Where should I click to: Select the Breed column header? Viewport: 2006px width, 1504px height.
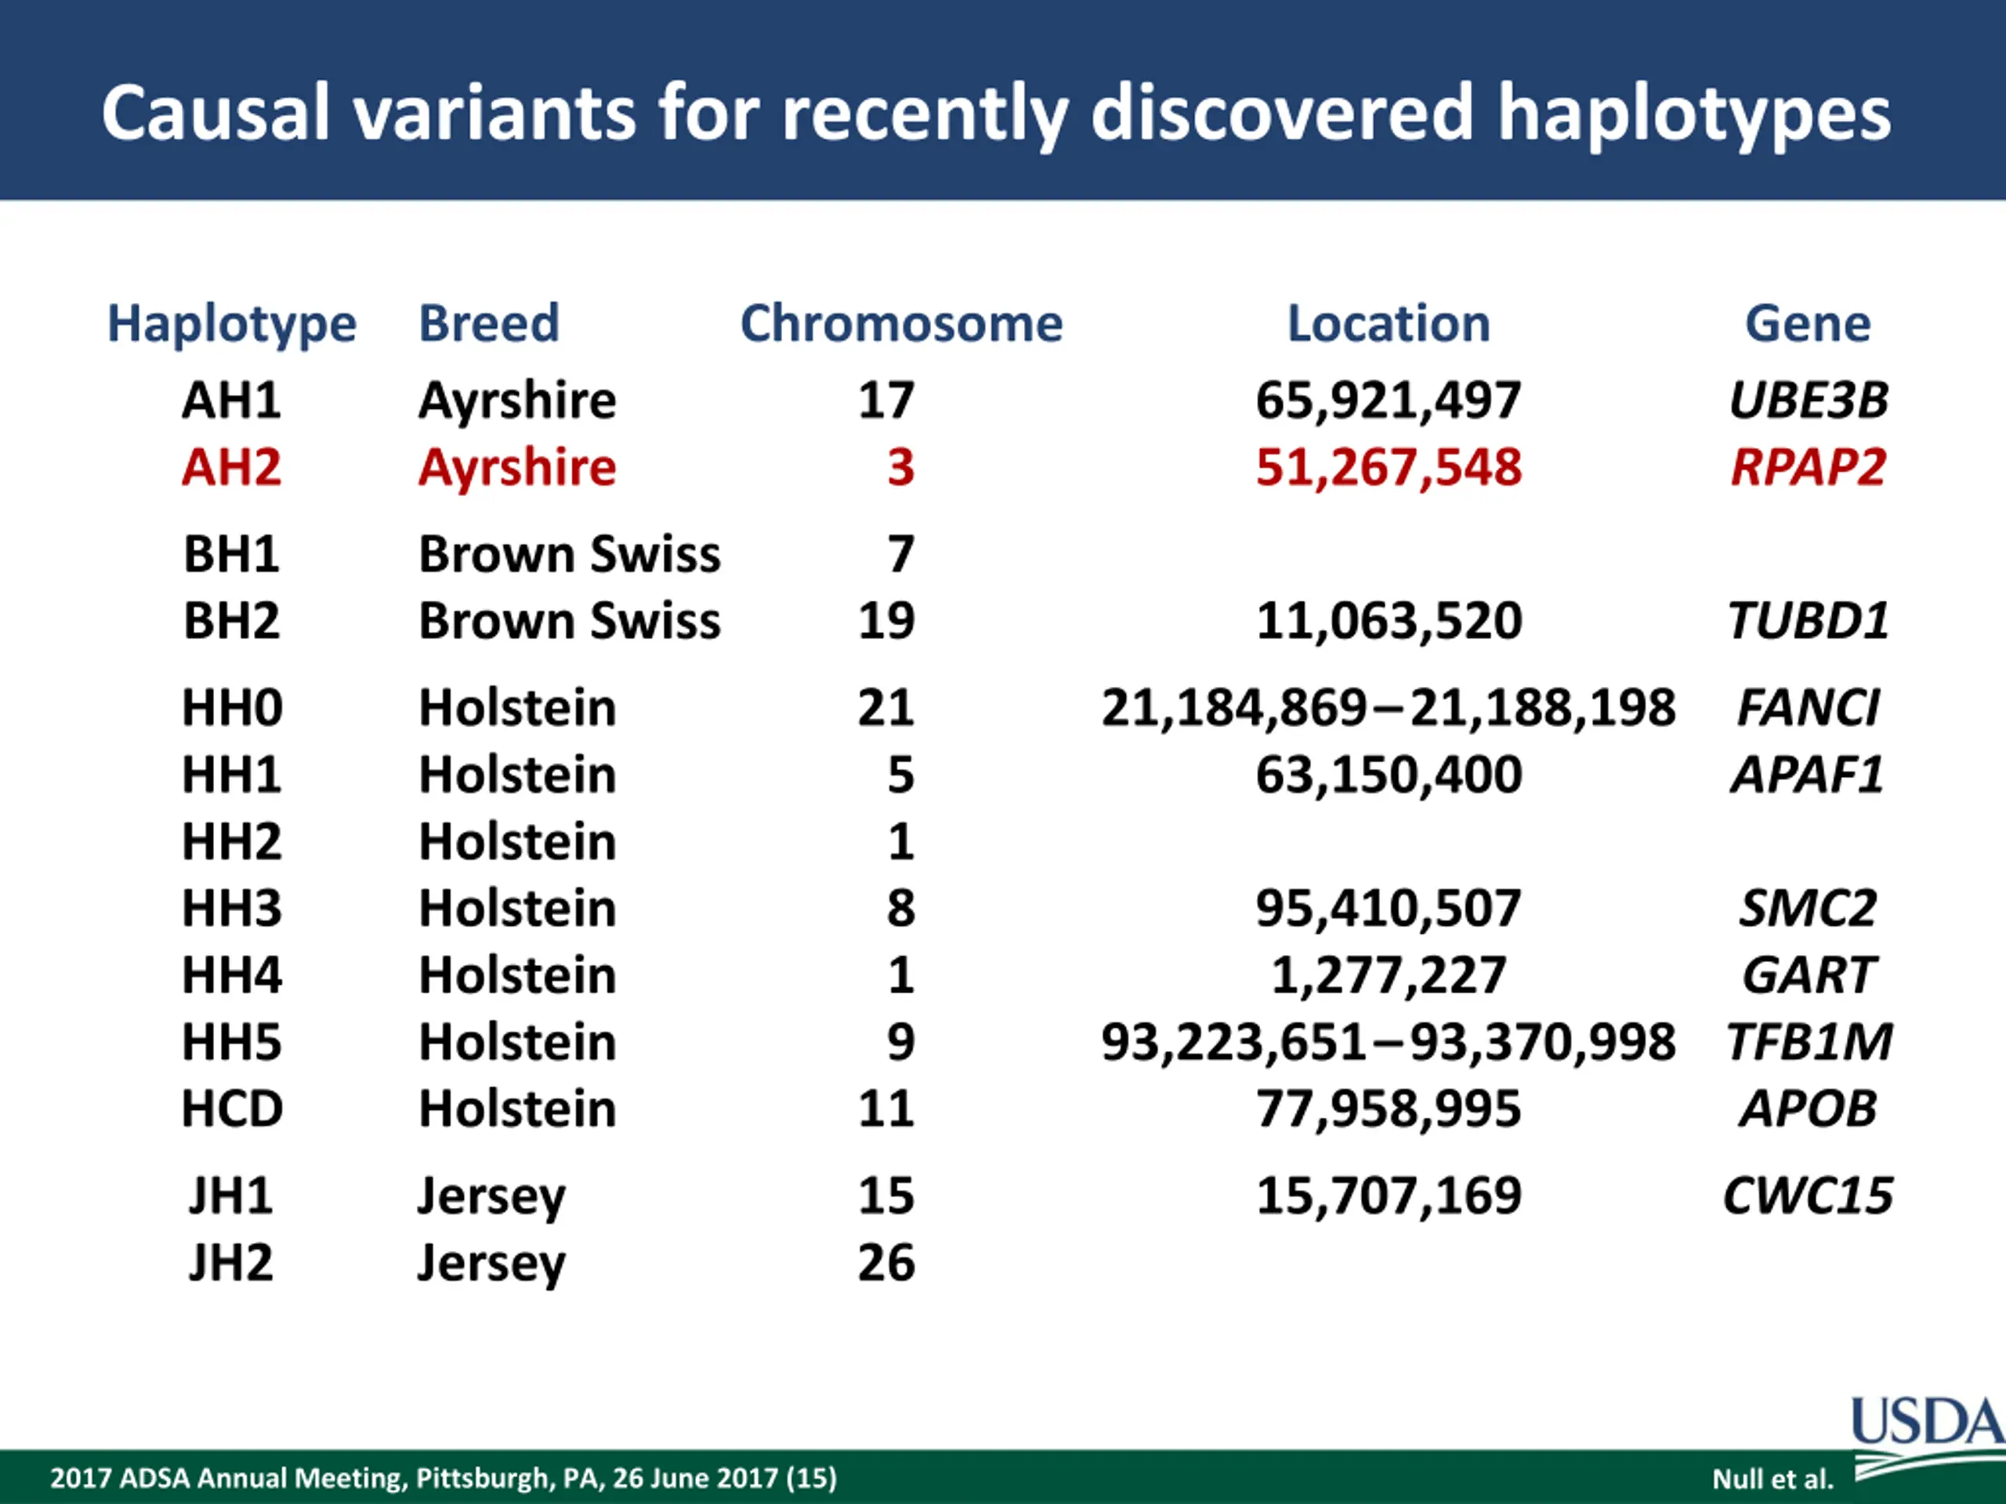click(489, 324)
